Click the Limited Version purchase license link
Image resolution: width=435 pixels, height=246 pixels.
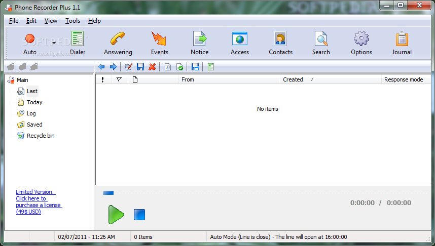[39, 201]
